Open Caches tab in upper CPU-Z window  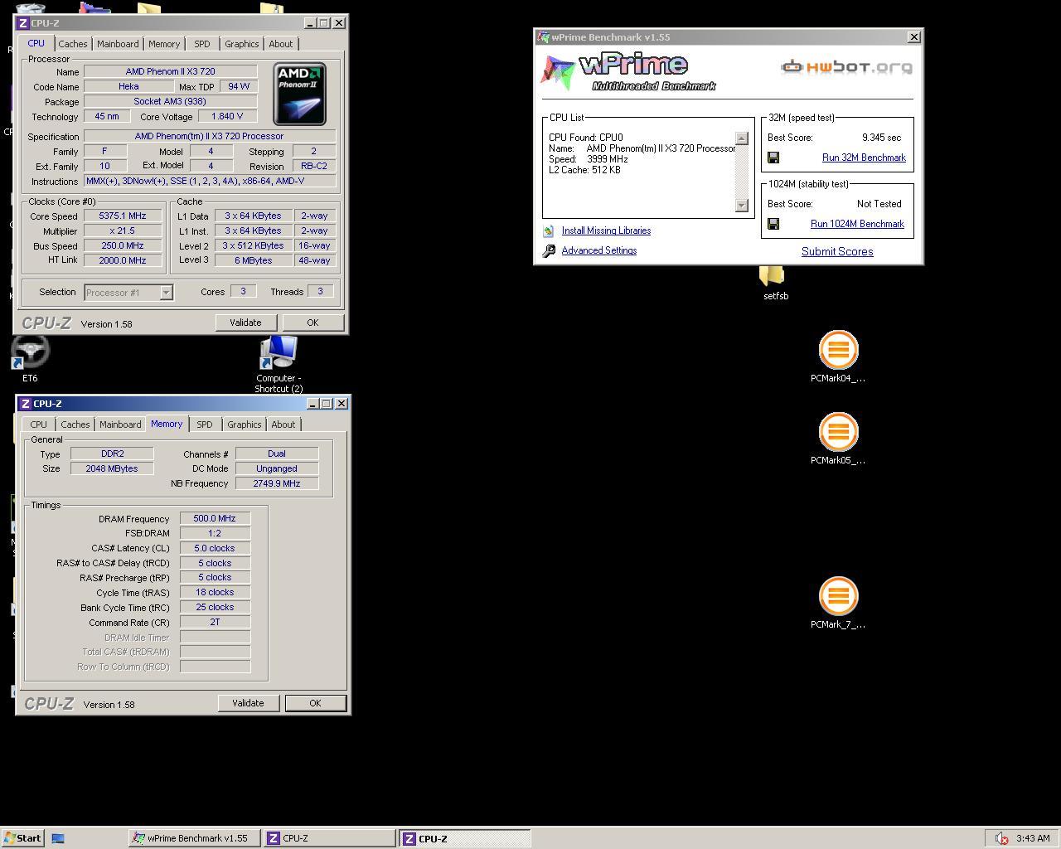[x=73, y=44]
